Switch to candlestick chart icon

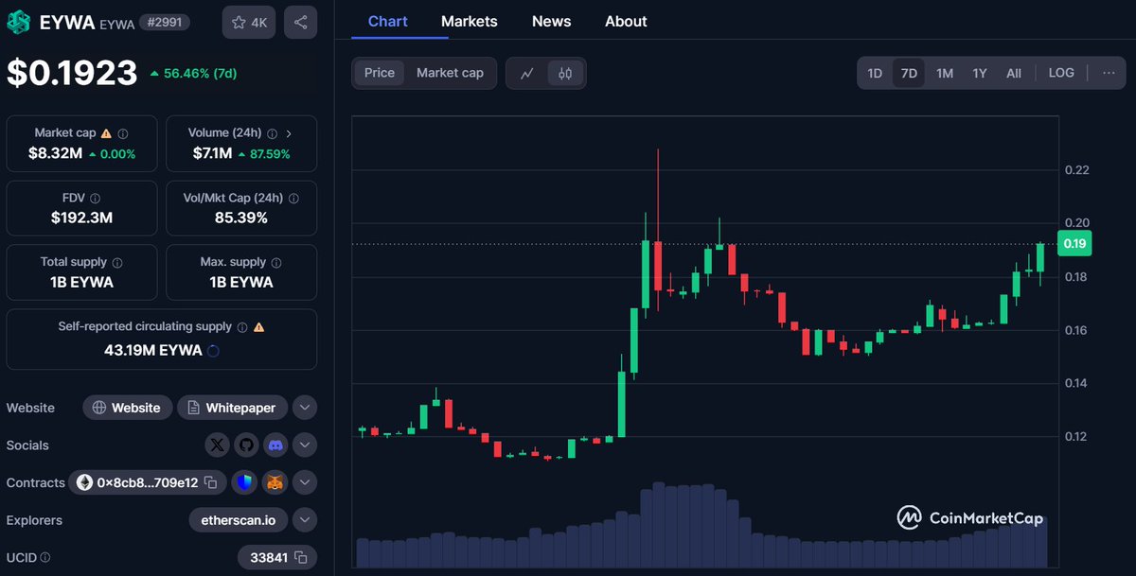pyautogui.click(x=565, y=73)
